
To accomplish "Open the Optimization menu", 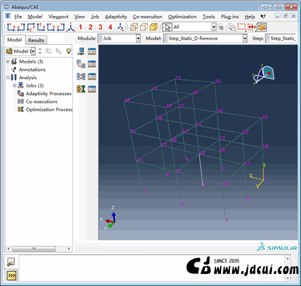I will [x=182, y=17].
